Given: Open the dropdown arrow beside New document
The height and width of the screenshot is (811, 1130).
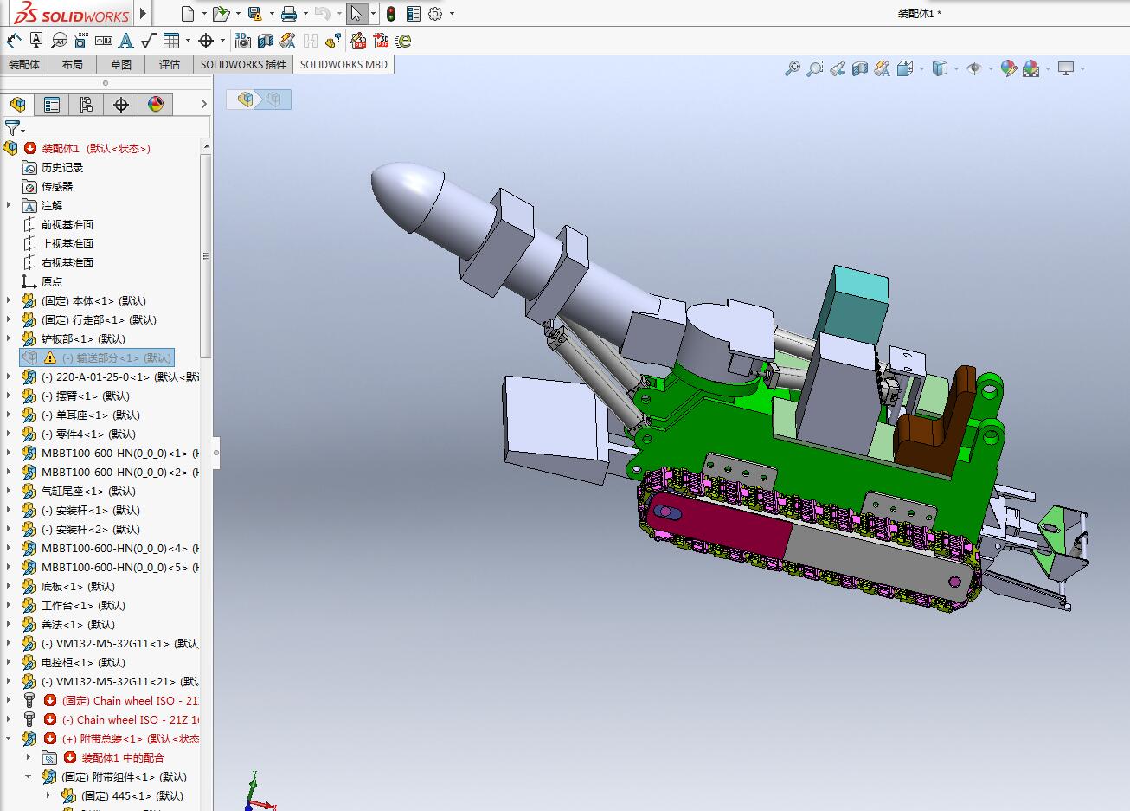Looking at the screenshot, I should click(204, 14).
